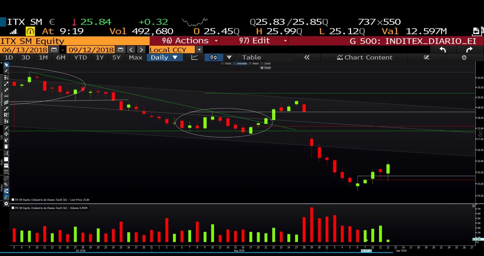This screenshot has height=256, width=484.
Task: Open the end date calendar picker
Action: tap(120, 50)
